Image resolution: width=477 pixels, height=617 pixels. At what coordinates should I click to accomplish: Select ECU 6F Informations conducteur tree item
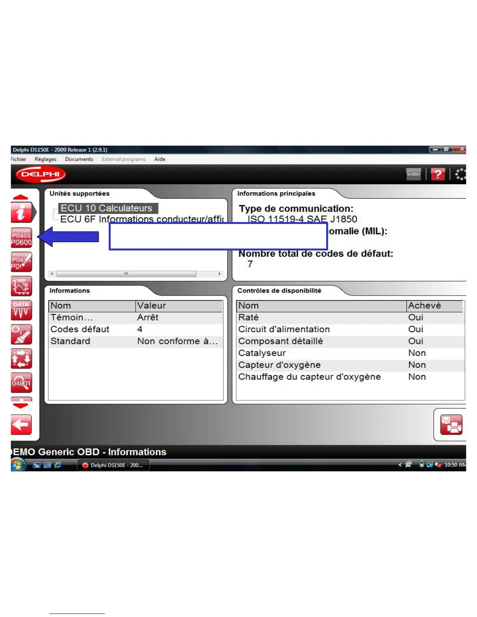pos(141,219)
